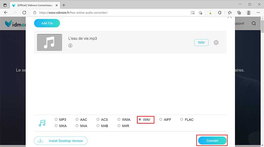Select the WAV radio button
This screenshot has height=147, width=264.
coord(140,120)
